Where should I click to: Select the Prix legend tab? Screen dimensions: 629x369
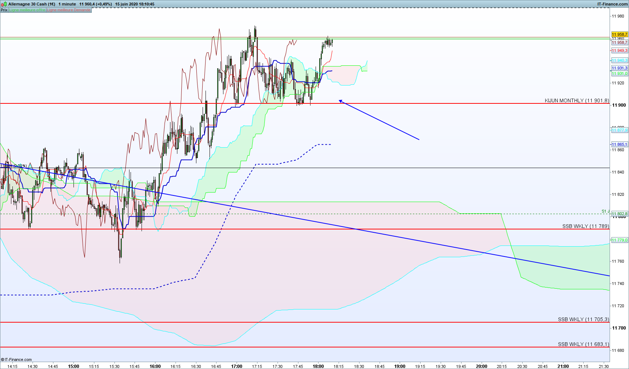[4, 10]
